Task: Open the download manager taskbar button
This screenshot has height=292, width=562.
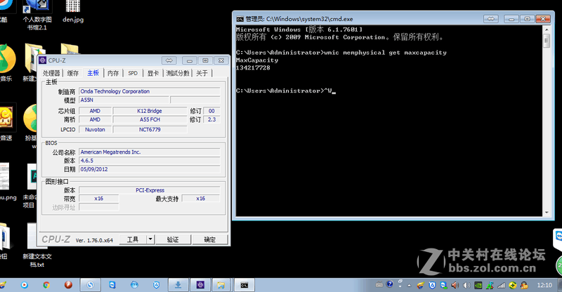Action: [178, 285]
